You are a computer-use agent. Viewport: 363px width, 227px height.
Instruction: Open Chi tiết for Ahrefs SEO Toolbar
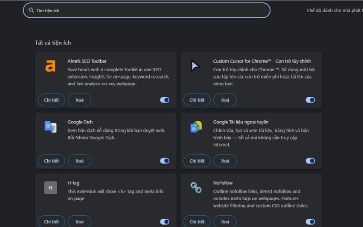coord(51,100)
